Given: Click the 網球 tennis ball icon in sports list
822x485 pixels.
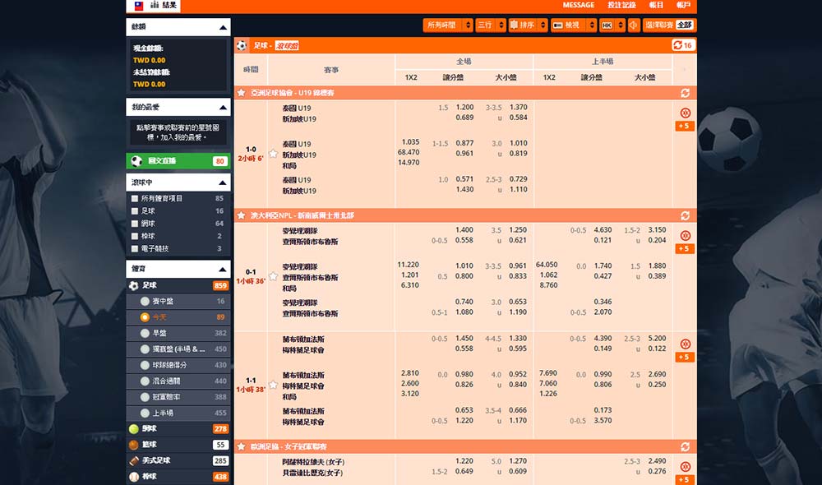Looking at the screenshot, I should [x=134, y=429].
